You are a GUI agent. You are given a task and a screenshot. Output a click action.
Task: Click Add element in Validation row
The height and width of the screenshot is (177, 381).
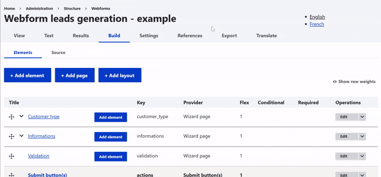click(110, 157)
